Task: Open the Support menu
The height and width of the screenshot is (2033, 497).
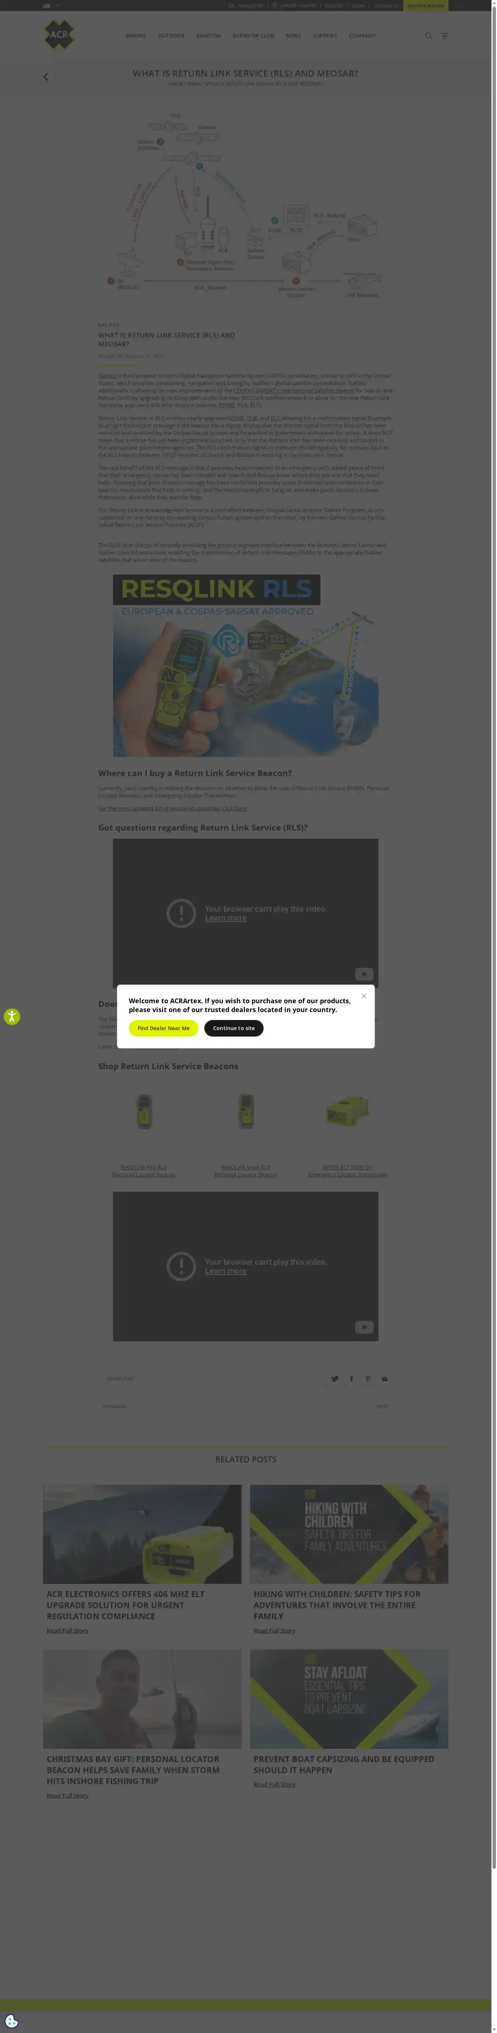Action: click(x=324, y=35)
